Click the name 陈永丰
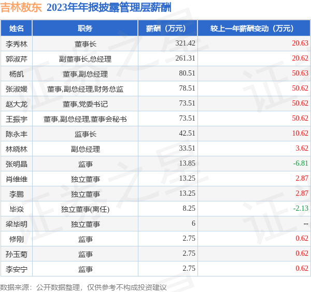 [x=17, y=134]
